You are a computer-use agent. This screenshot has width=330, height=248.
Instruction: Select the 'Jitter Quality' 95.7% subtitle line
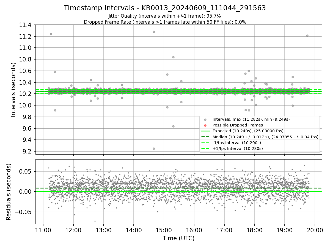pos(165,16)
